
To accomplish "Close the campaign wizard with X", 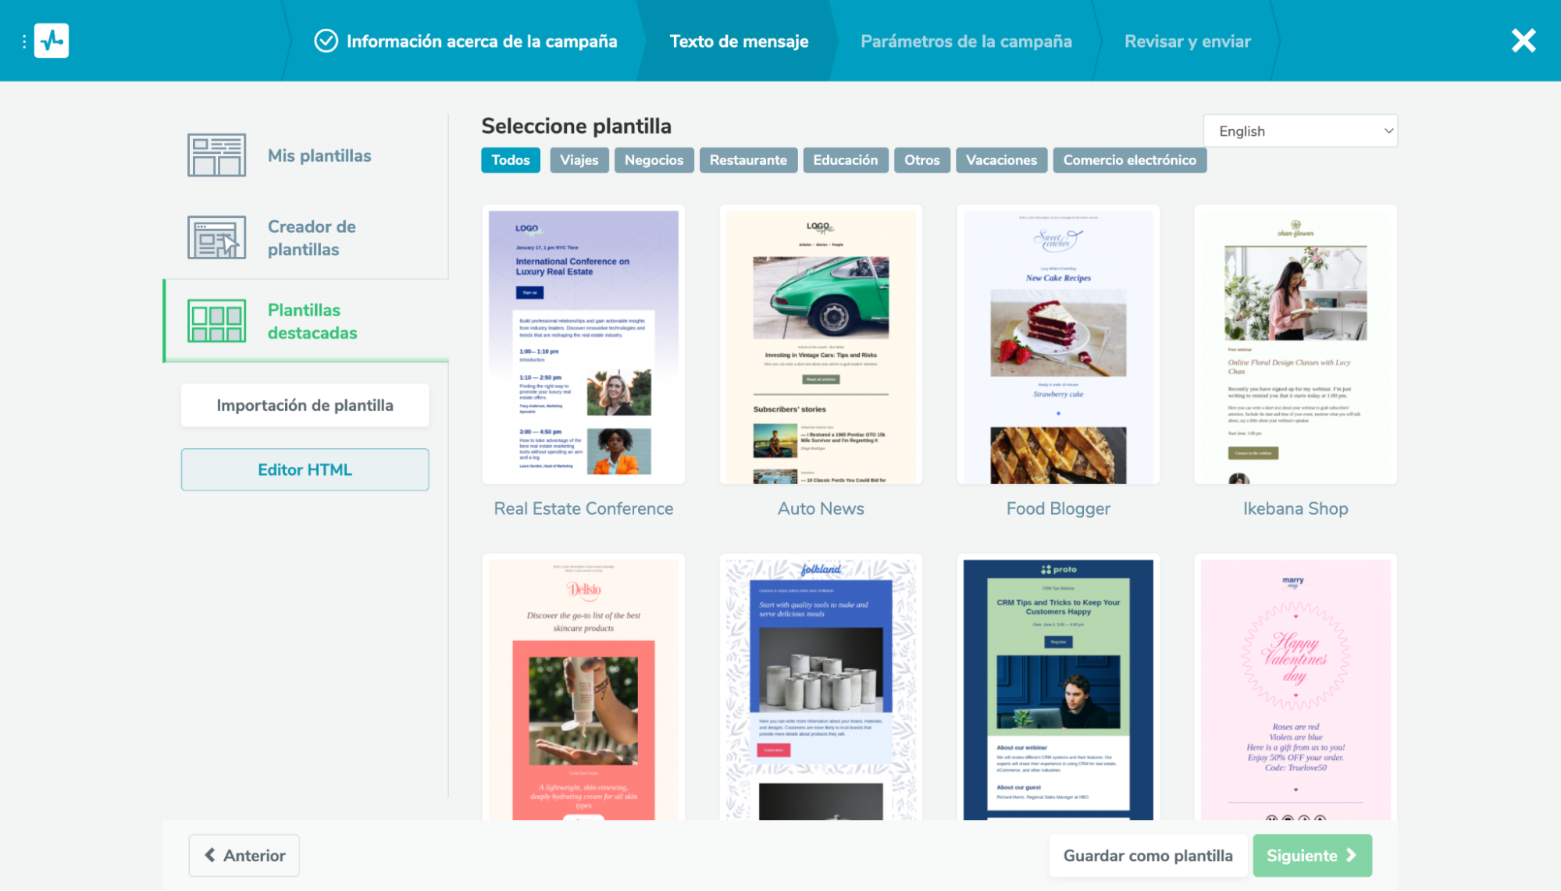I will [1523, 41].
